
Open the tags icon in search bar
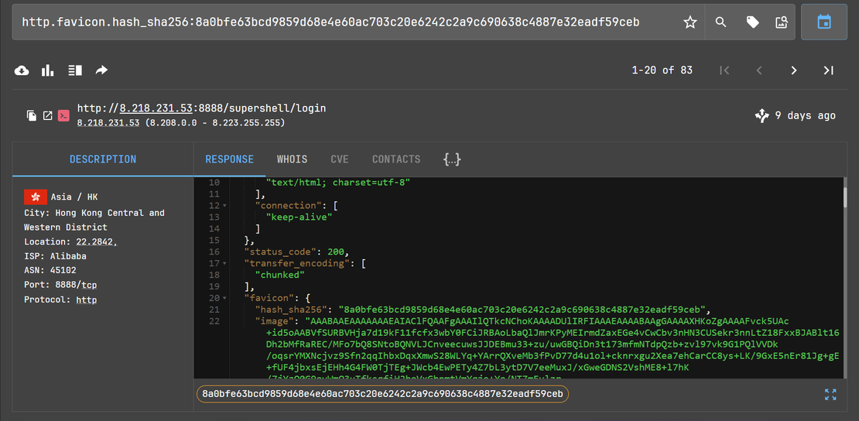pyautogui.click(x=752, y=22)
